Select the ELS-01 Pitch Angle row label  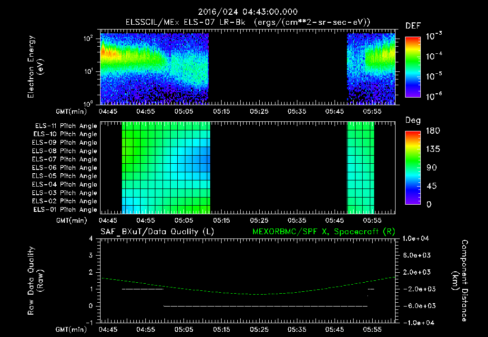pyautogui.click(x=65, y=209)
